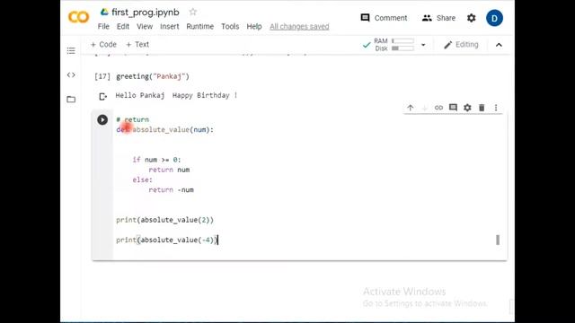Click the line print(absolute_value(2))
575x323 pixels.
[x=164, y=220]
